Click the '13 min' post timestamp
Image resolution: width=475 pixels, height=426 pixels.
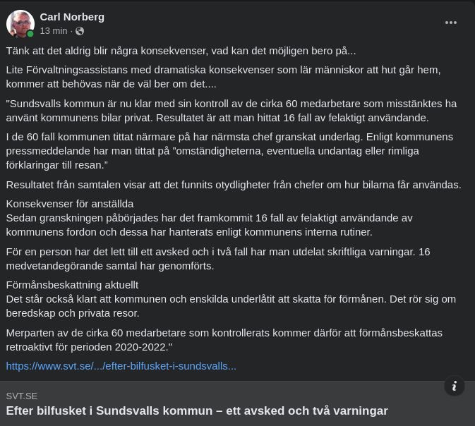(54, 31)
